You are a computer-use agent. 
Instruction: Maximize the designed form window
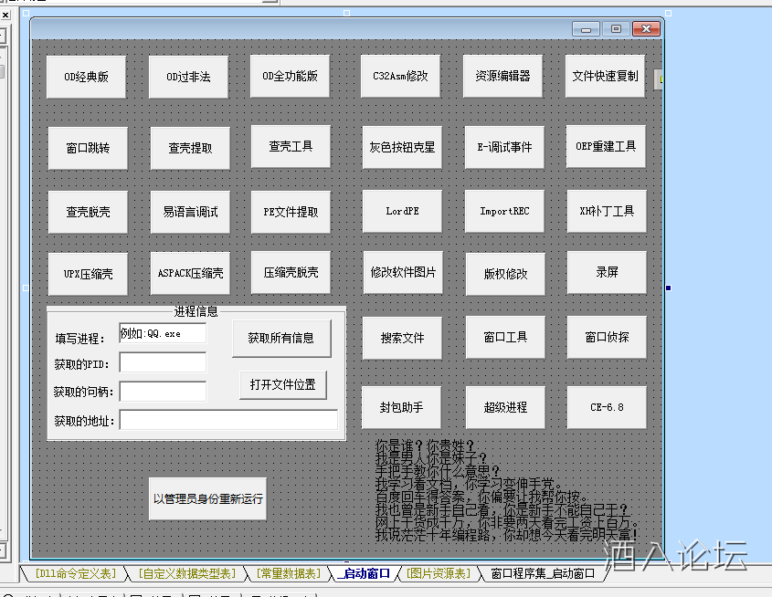pos(616,29)
